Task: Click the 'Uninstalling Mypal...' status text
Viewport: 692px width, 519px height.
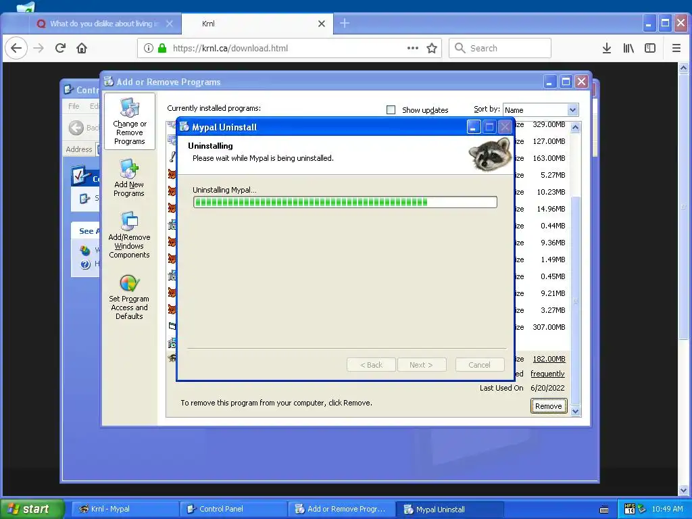Action: (x=224, y=190)
